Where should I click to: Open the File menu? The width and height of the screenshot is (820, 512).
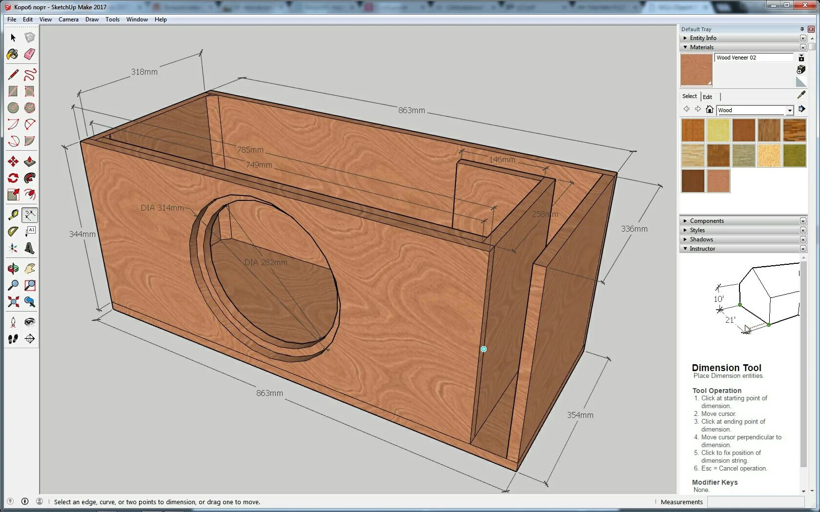[x=12, y=20]
